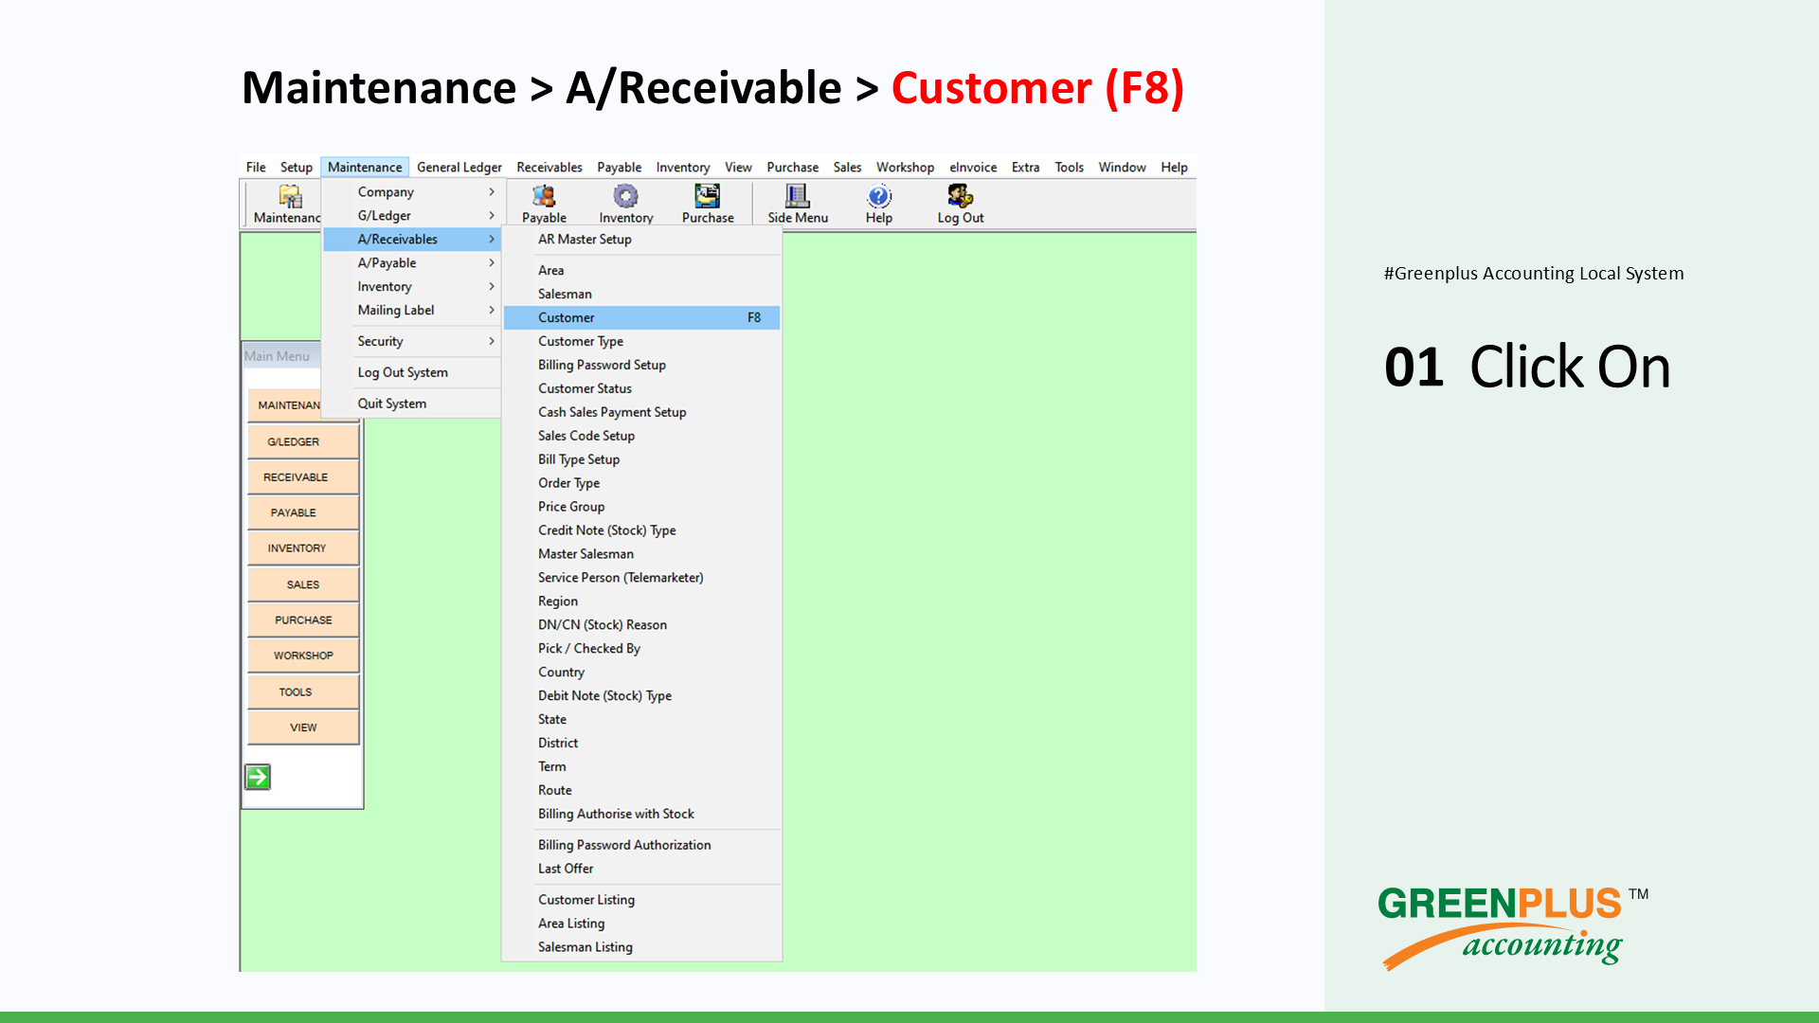
Task: Expand the Security submenu
Action: (412, 341)
